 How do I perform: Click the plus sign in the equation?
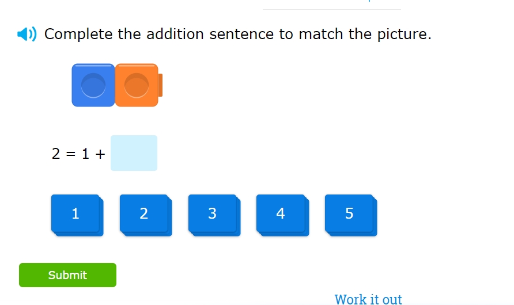tap(100, 154)
